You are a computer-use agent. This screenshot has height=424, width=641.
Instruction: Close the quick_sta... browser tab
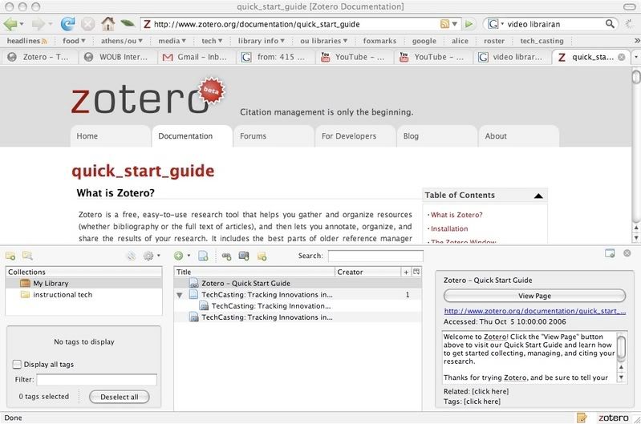click(x=622, y=57)
